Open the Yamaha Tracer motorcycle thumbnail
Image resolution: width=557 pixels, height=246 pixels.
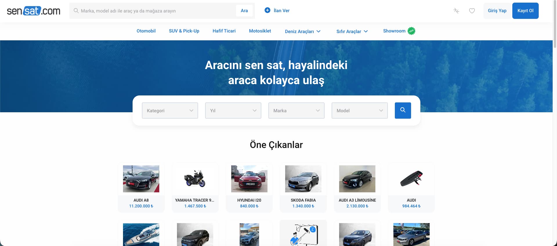(195, 179)
